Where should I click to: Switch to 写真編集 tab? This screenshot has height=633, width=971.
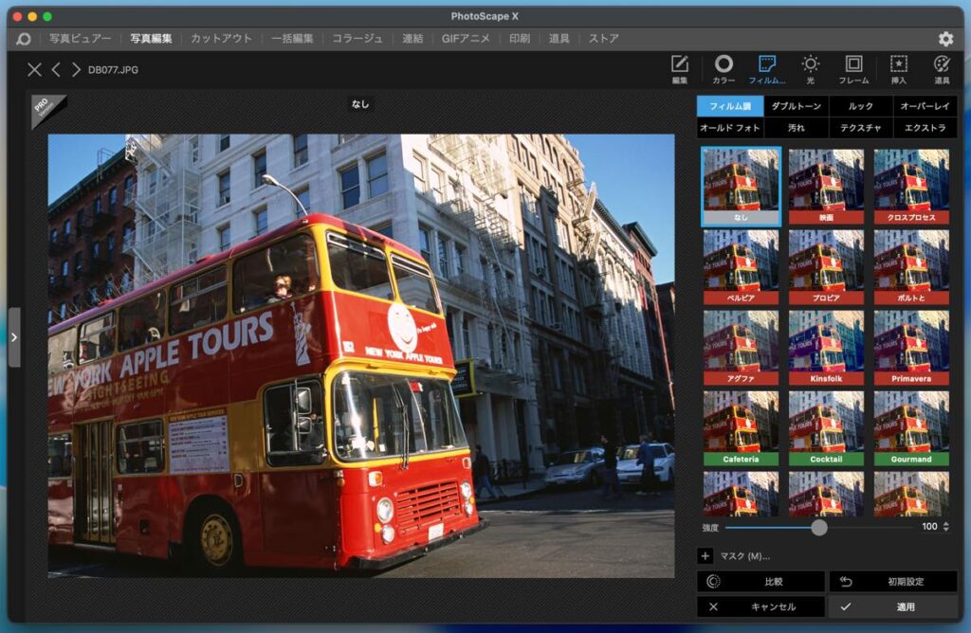(x=151, y=38)
